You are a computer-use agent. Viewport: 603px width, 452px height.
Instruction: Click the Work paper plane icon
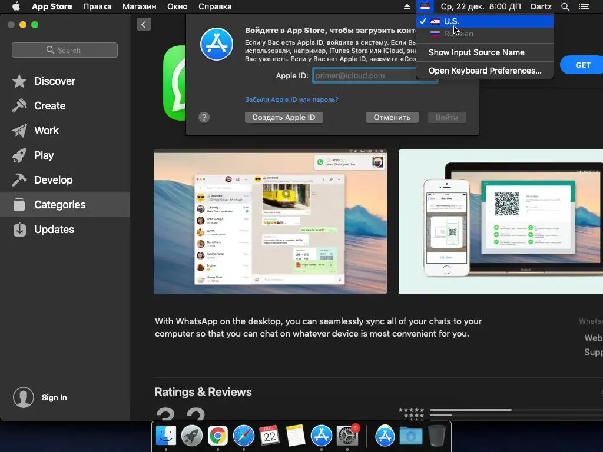[19, 131]
